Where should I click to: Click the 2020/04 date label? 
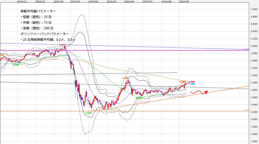[x=93, y=1]
